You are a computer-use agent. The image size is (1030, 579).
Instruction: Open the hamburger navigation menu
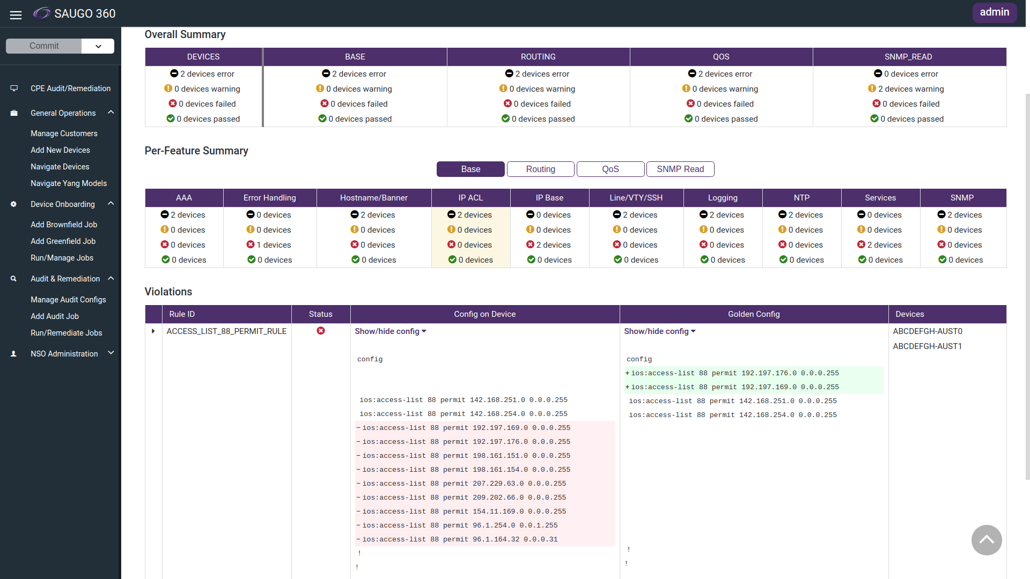click(x=16, y=14)
